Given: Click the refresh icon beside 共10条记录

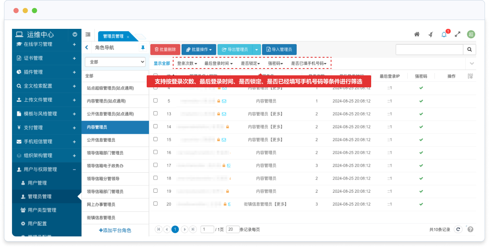Looking at the screenshot, I should (458, 230).
